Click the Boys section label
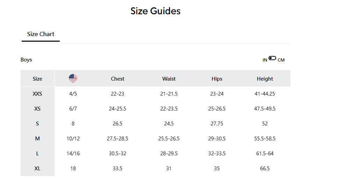This screenshot has height=180, width=338. (26, 60)
